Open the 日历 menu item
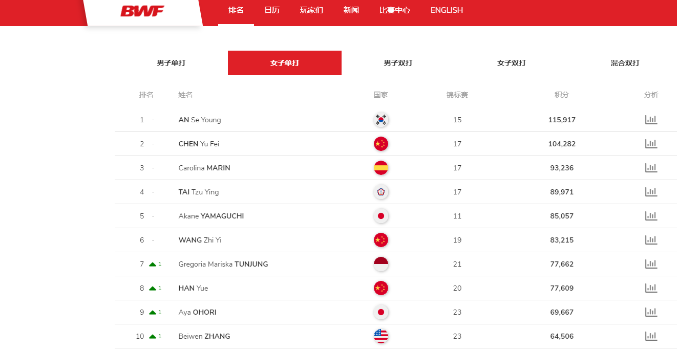Image resolution: width=677 pixels, height=352 pixels. tap(272, 10)
